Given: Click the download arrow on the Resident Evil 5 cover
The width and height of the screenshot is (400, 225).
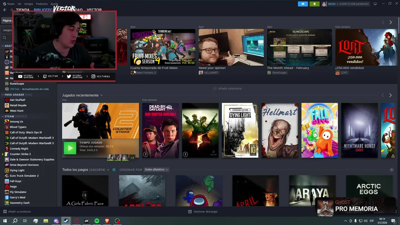Looking at the screenshot, I should (x=213, y=152).
